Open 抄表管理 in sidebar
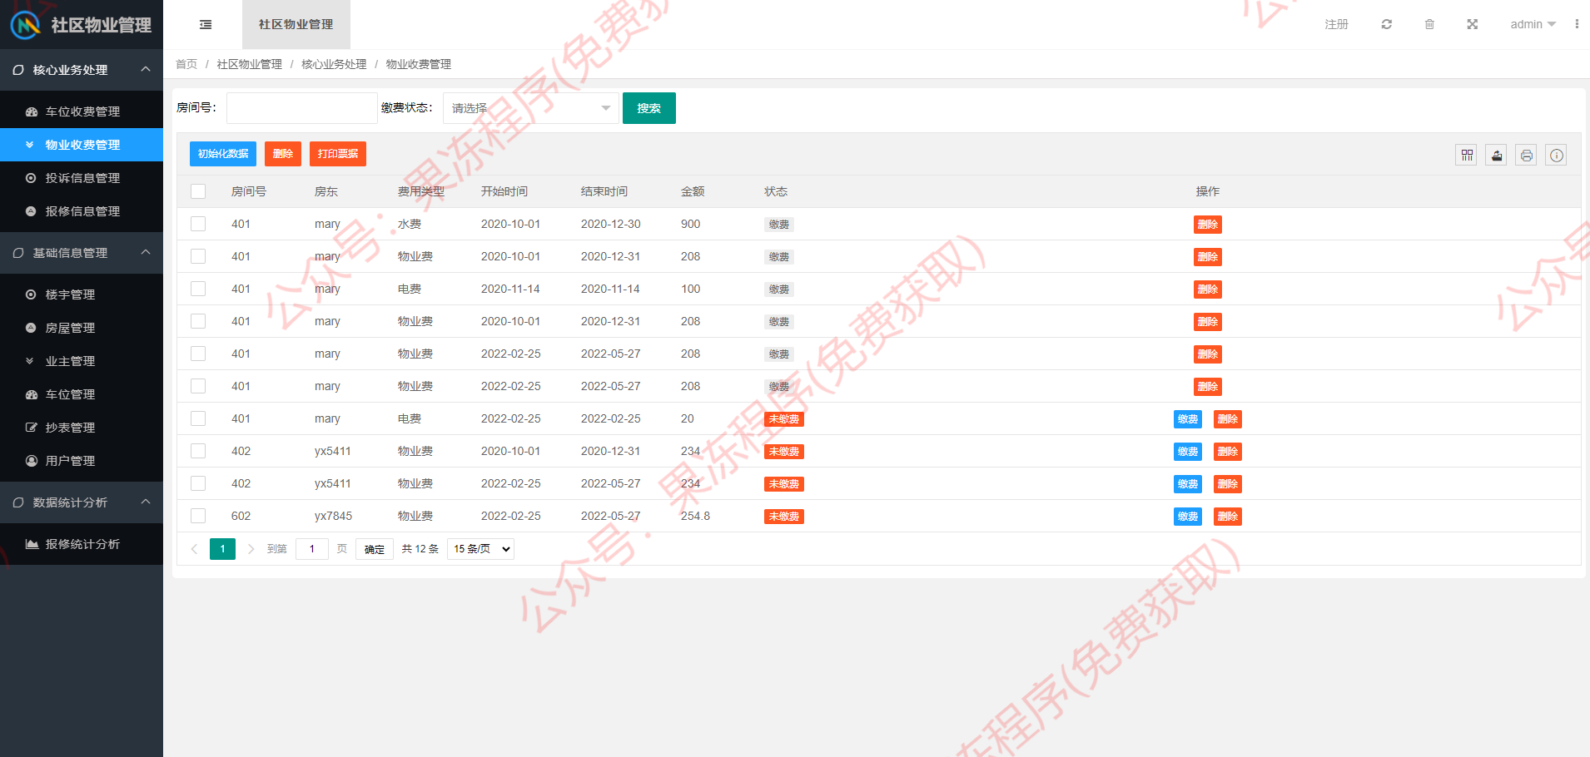1590x757 pixels. (82, 428)
